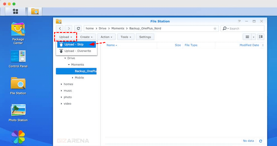Click the No data status text
Viewport: 277px width, 146px height.
(x=249, y=141)
